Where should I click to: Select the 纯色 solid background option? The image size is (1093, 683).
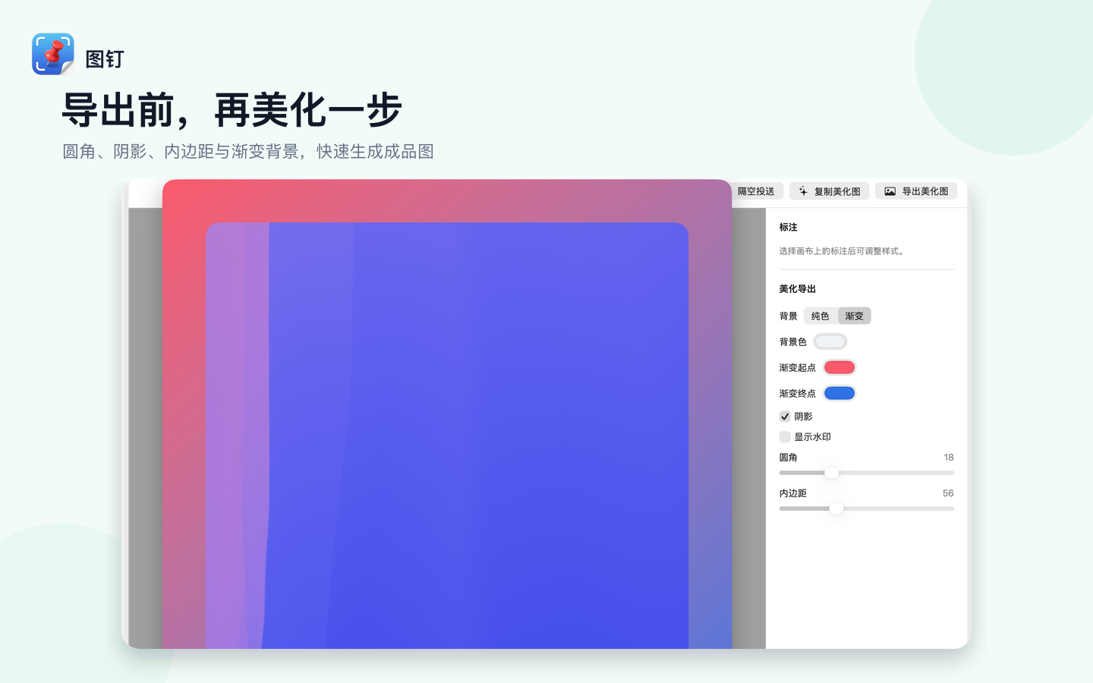click(x=821, y=316)
